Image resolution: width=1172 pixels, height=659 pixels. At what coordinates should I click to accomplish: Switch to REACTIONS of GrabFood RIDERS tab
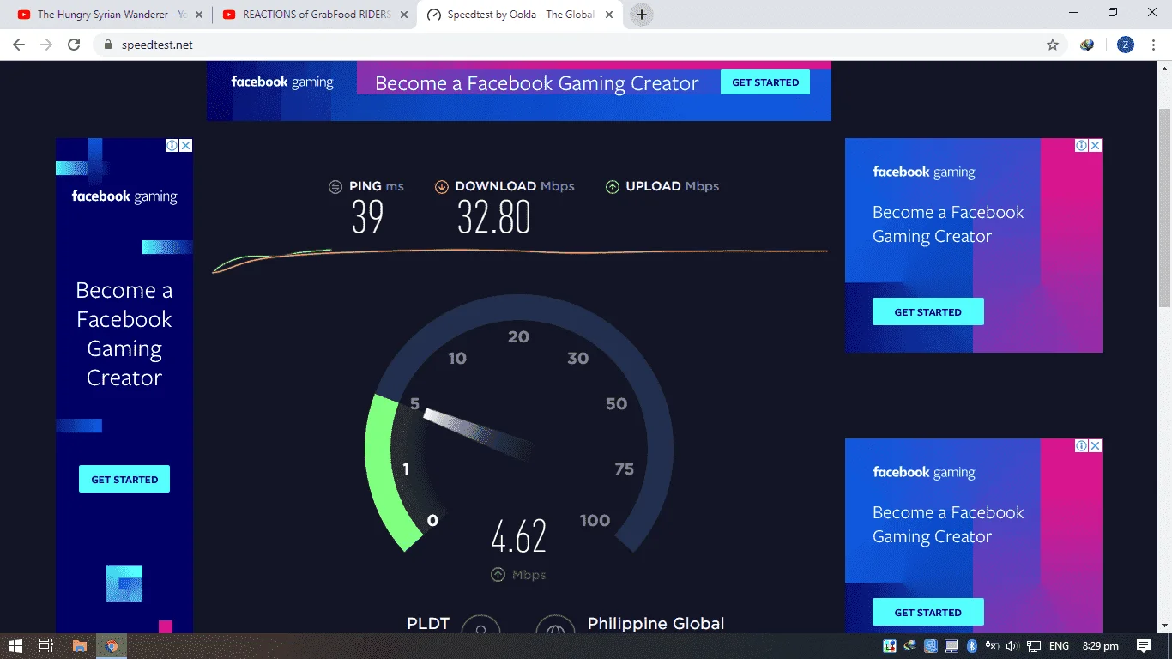click(315, 15)
